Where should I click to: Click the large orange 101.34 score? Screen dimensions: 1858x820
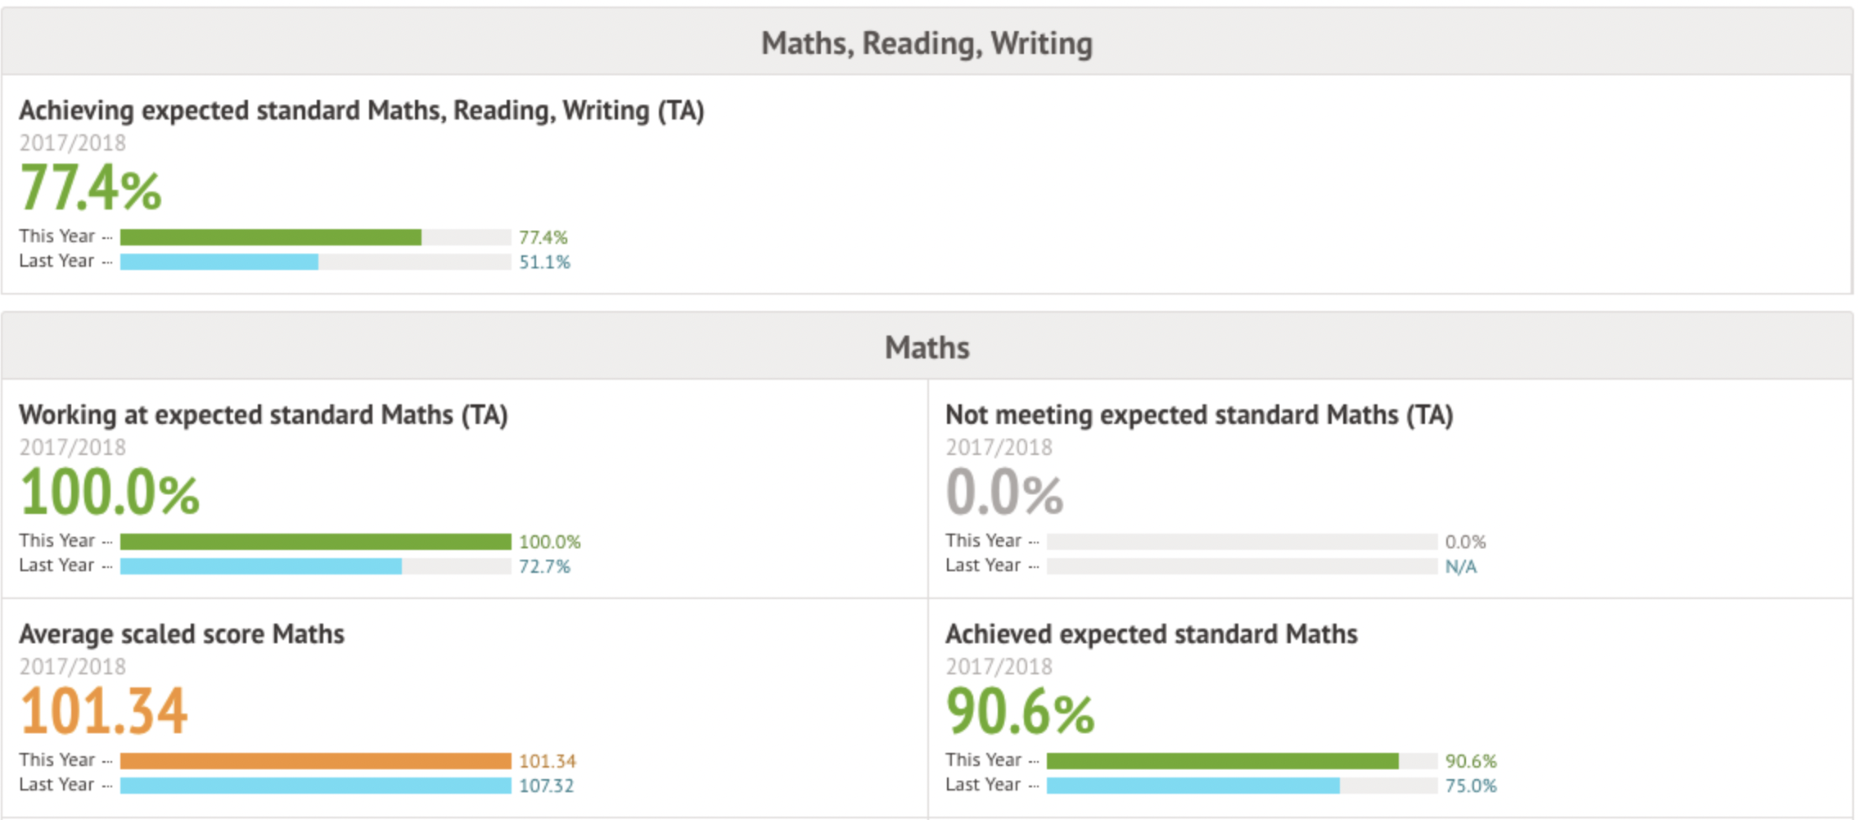tap(104, 711)
